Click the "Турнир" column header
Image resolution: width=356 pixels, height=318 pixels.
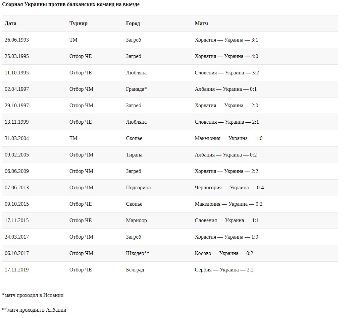point(78,23)
